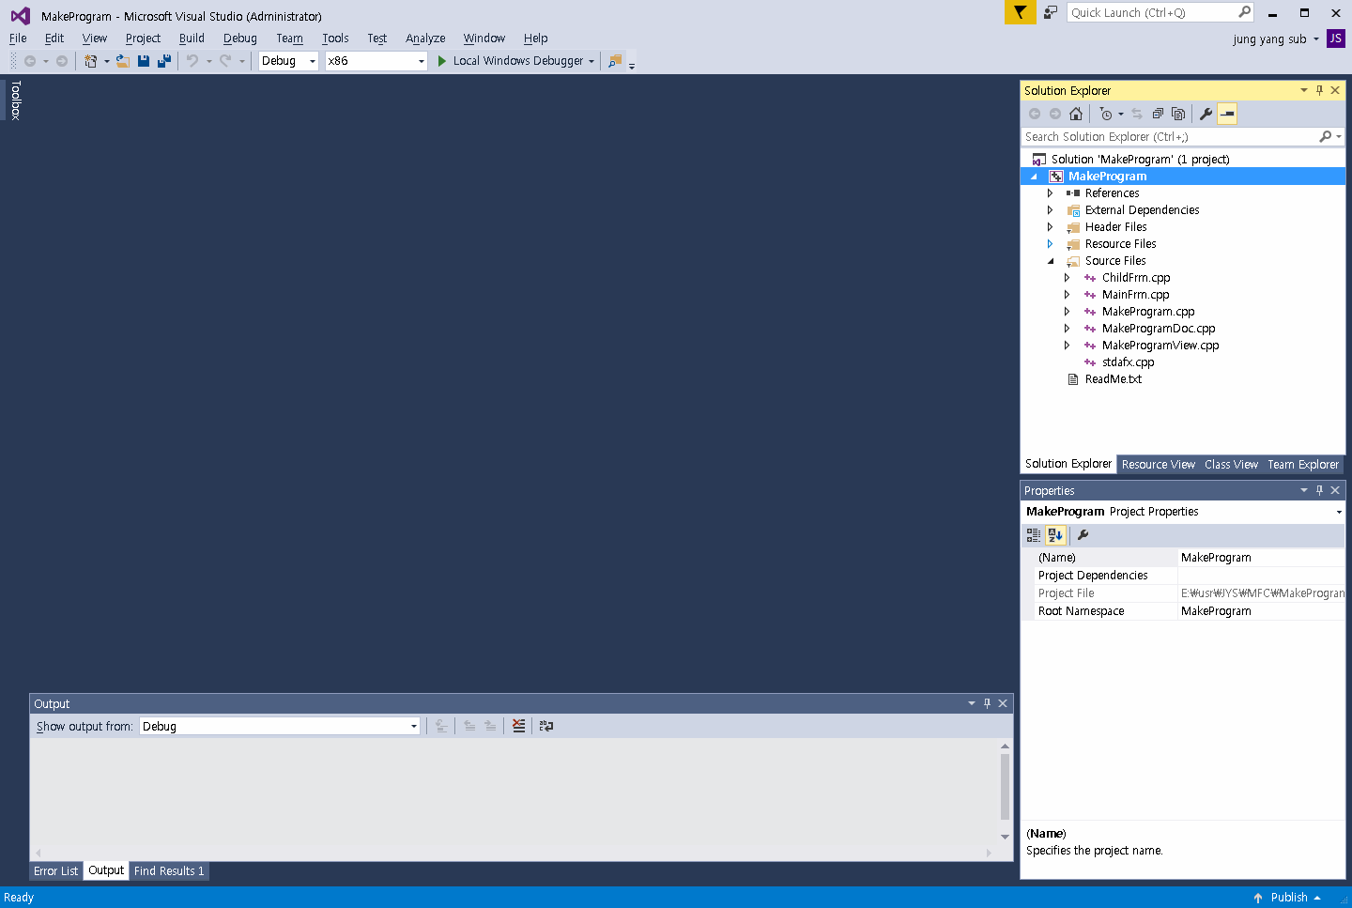Click the Undo toolbar icon
Viewport: 1352px width, 908px height.
(192, 61)
